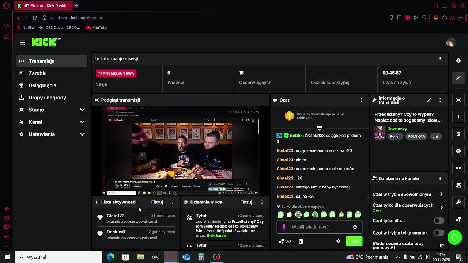
Task: Toggle the Czat tylko dla... switch
Action: click(x=439, y=221)
